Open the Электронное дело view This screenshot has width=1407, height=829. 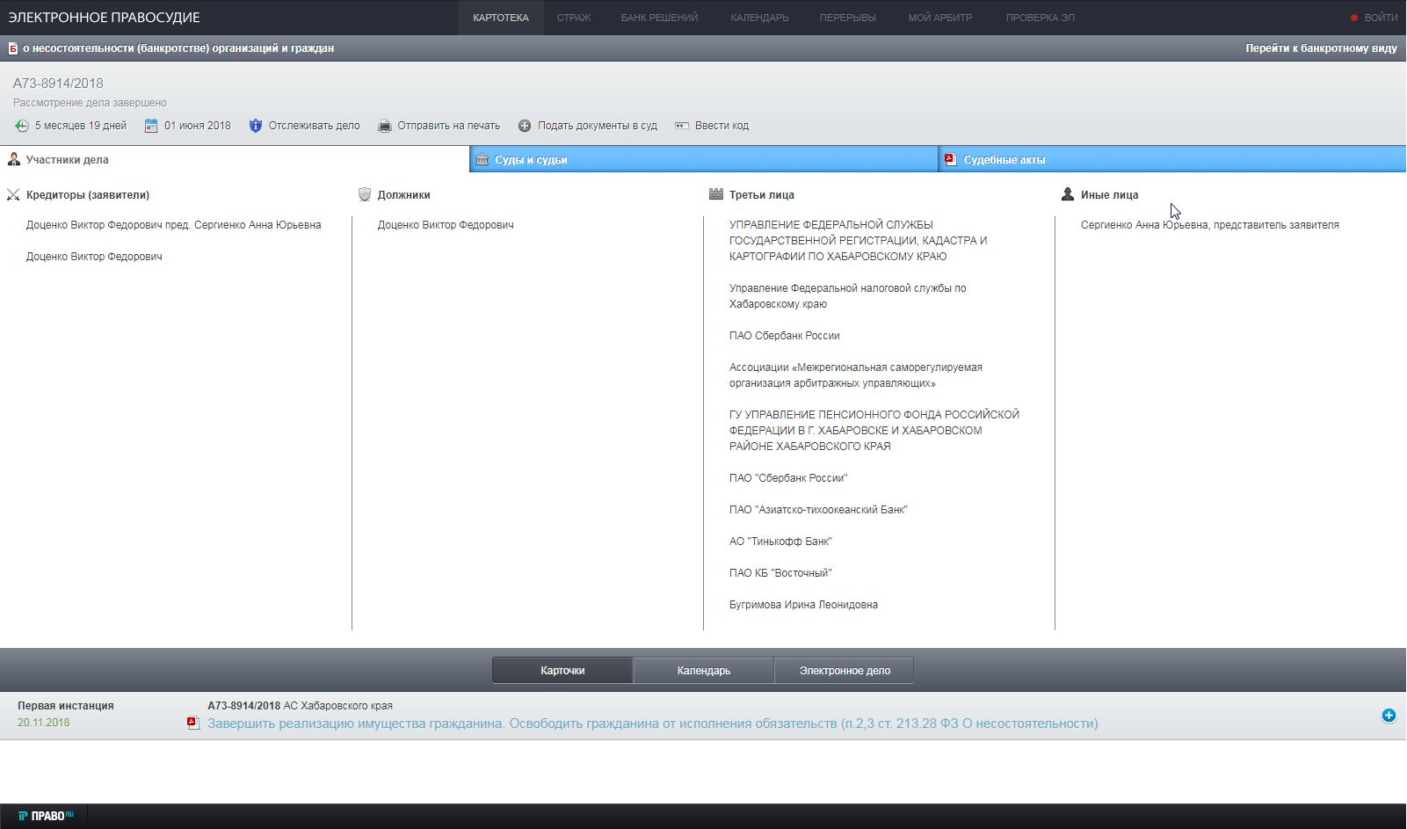[x=845, y=671]
